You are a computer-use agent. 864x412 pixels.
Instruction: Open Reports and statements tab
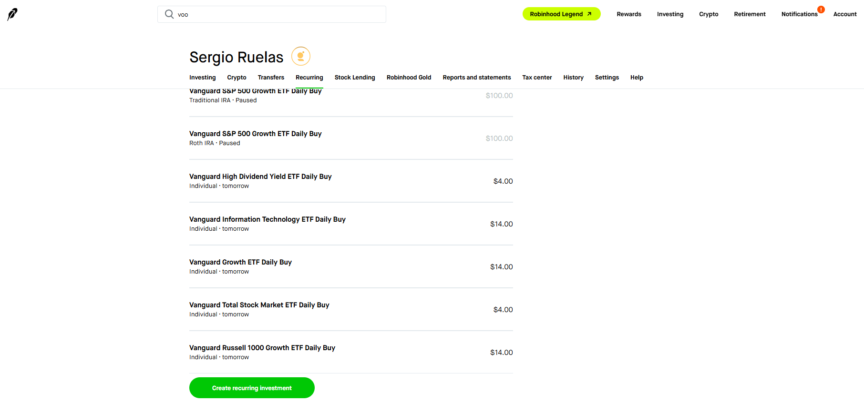click(476, 78)
